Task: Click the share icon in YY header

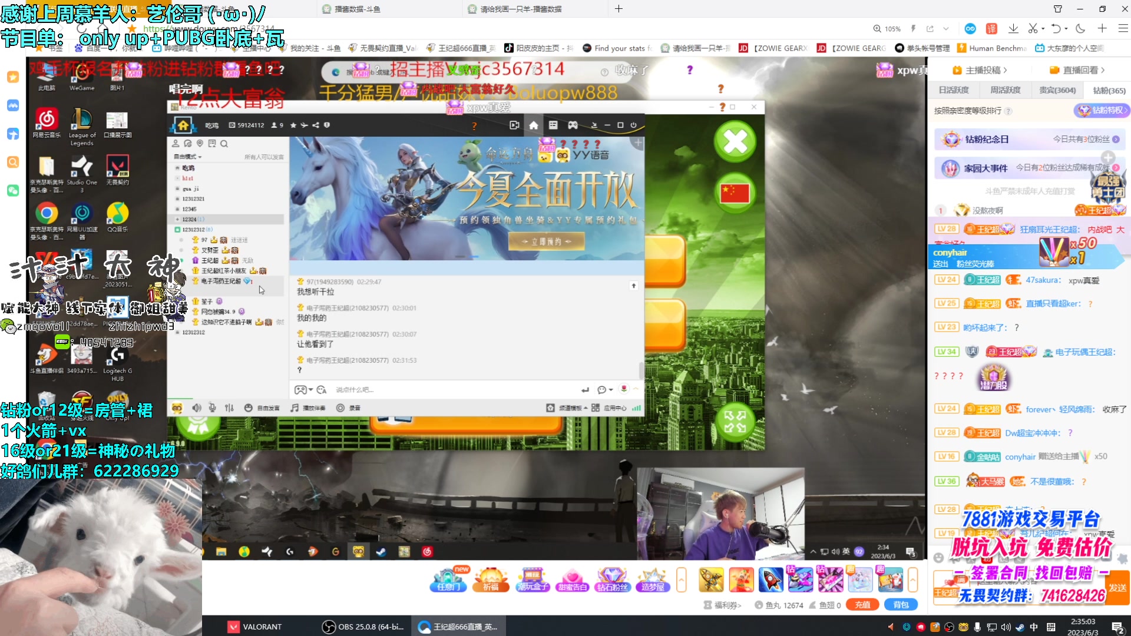Action: click(x=316, y=125)
